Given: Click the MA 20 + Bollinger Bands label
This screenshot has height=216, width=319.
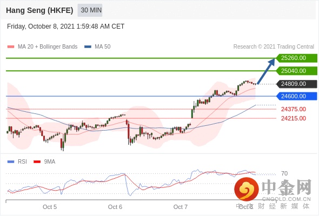Looking at the screenshot, I should pyautogui.click(x=48, y=47).
